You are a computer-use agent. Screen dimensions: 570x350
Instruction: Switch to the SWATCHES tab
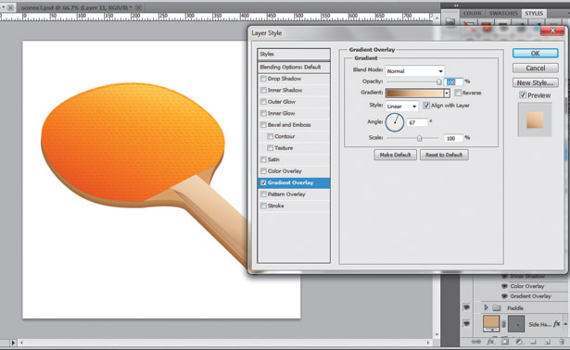503,13
